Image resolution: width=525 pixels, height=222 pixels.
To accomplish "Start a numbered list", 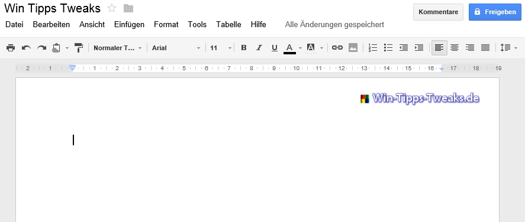I will point(373,48).
